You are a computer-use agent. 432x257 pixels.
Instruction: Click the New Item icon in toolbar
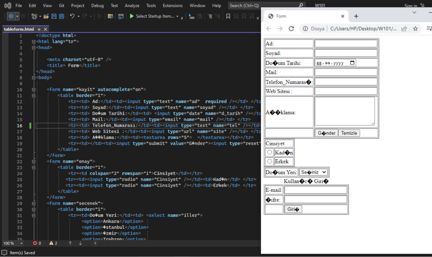pyautogui.click(x=34, y=16)
